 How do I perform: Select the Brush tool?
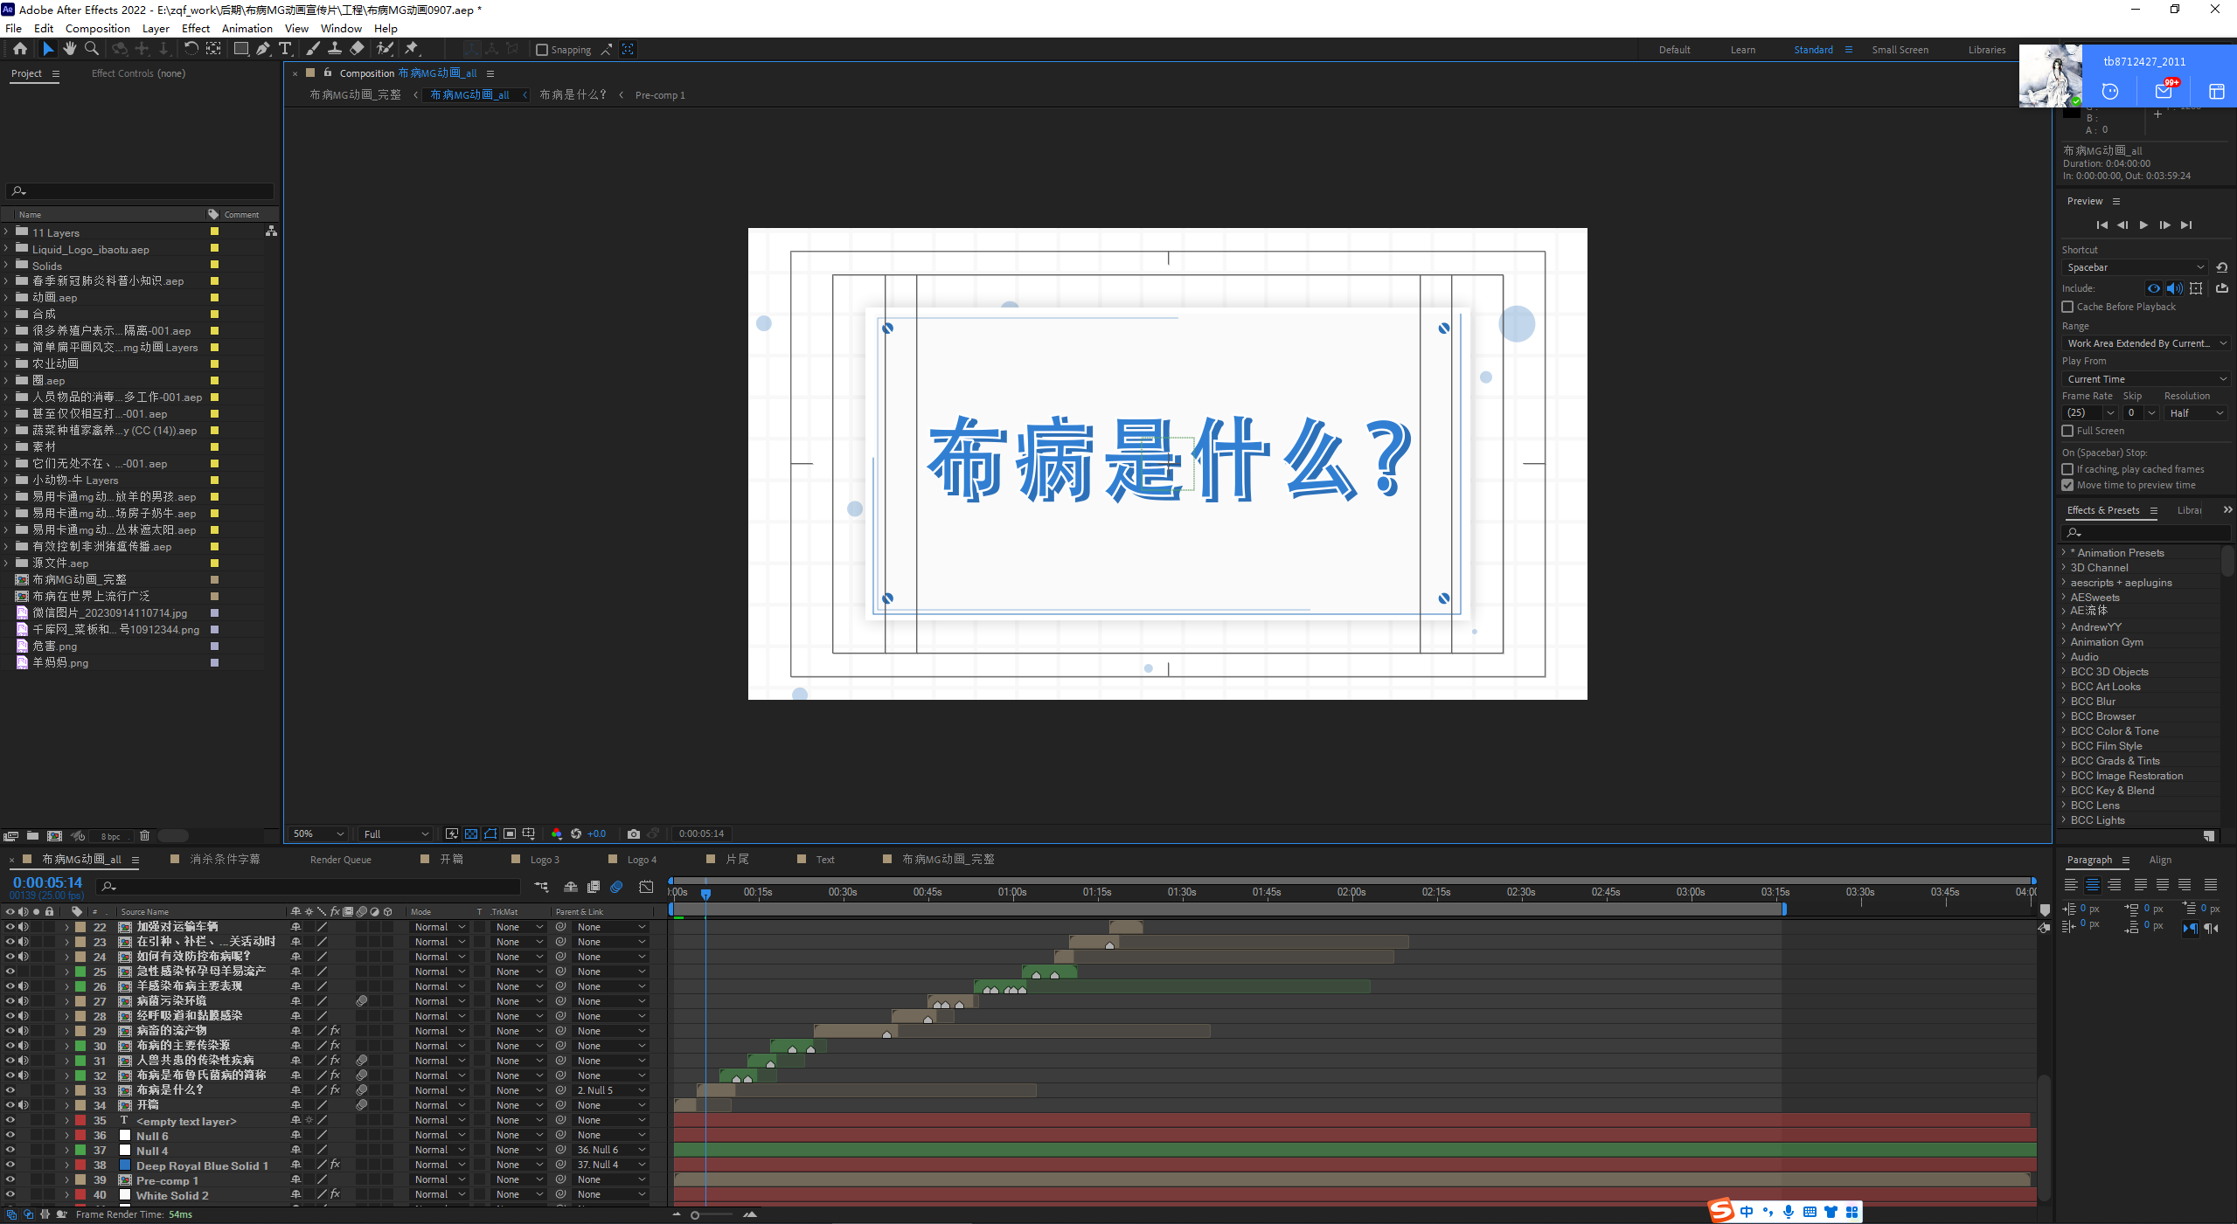[313, 49]
